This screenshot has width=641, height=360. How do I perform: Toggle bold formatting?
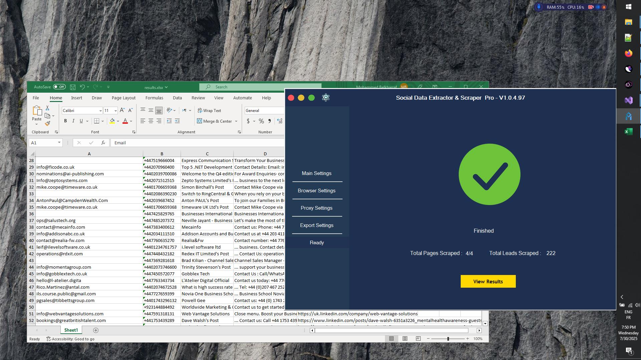pos(65,121)
